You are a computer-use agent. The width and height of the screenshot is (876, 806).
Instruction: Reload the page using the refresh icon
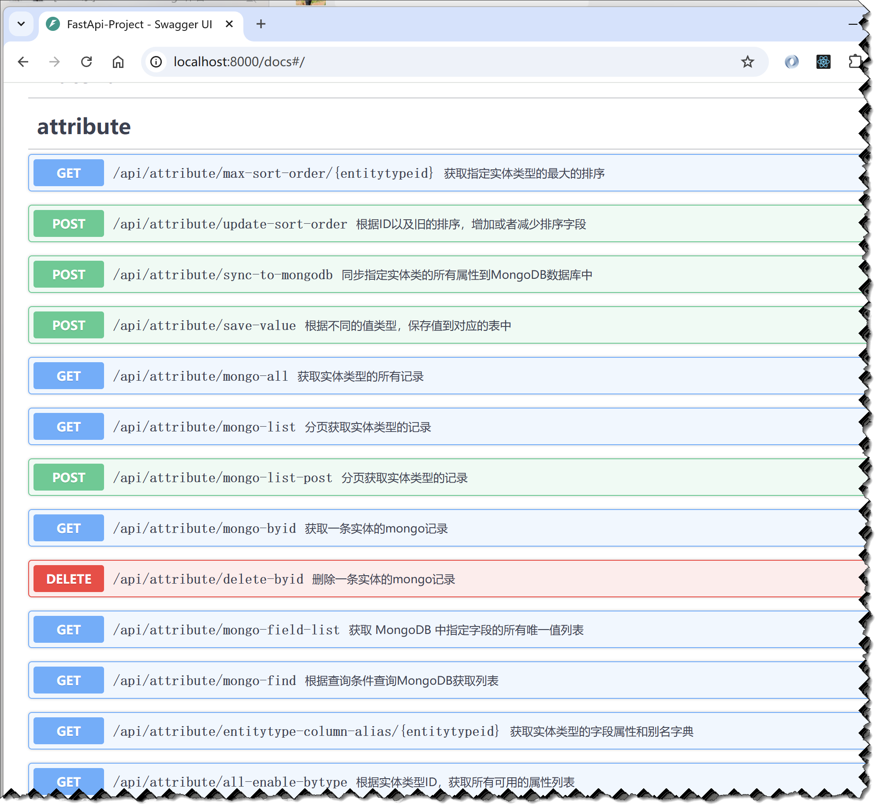coord(86,62)
